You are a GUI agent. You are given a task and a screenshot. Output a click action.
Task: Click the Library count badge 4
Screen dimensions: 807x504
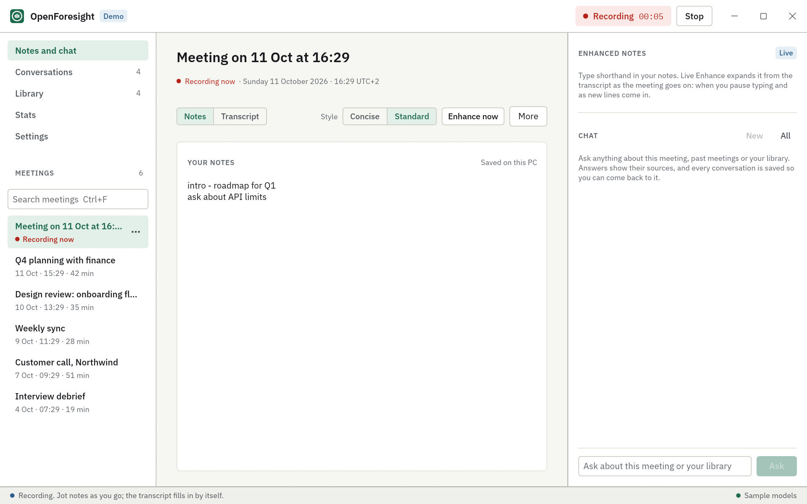coord(138,93)
